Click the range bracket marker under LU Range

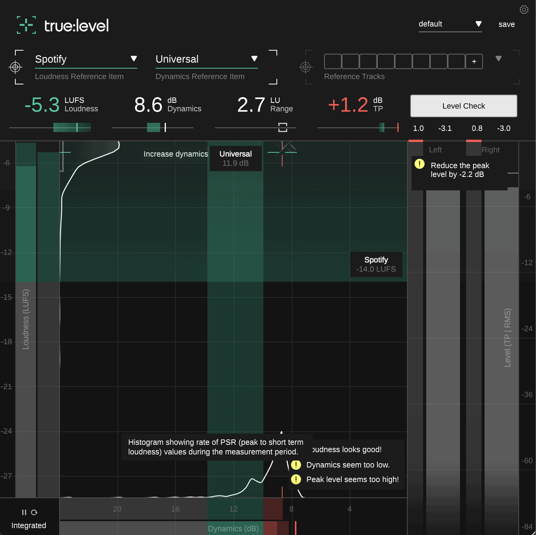[x=283, y=127]
